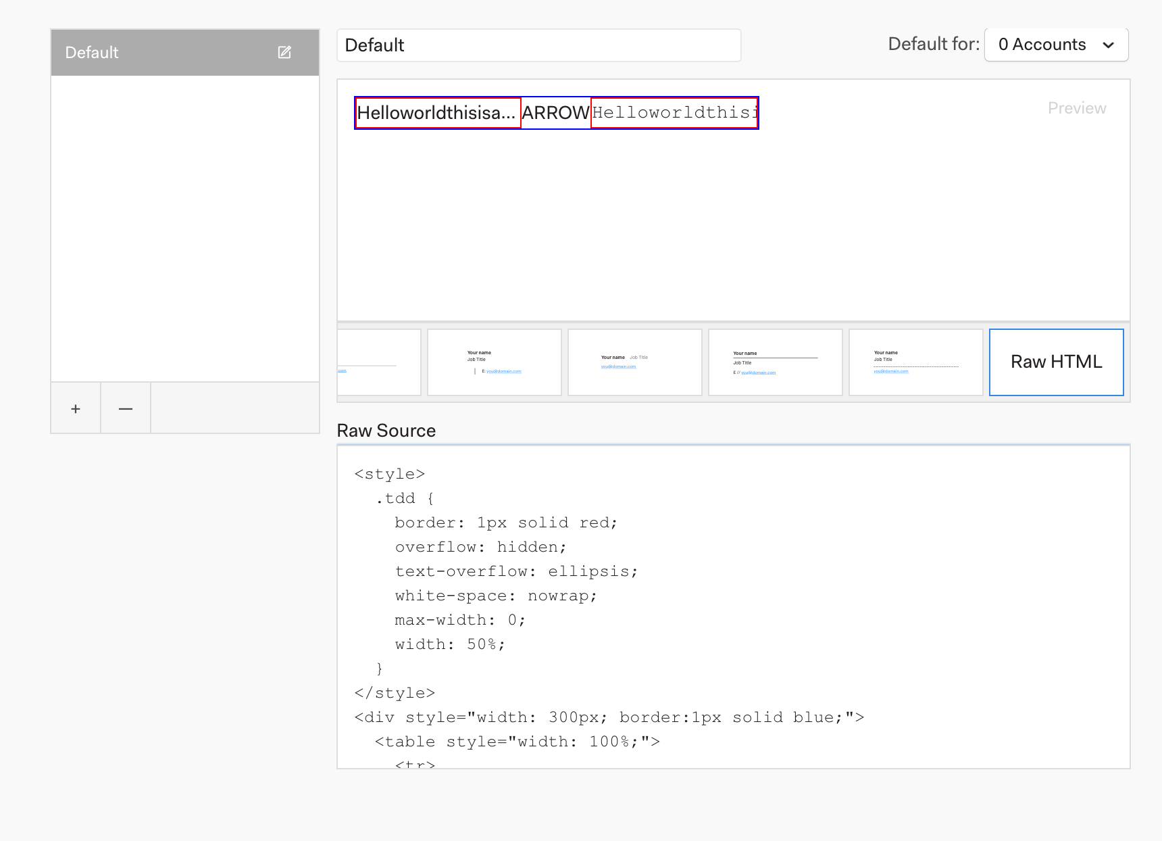Select the Default signature in the list

point(185,53)
